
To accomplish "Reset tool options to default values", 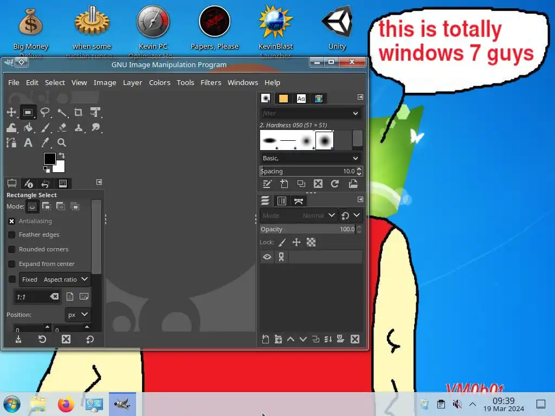I will click(x=89, y=339).
